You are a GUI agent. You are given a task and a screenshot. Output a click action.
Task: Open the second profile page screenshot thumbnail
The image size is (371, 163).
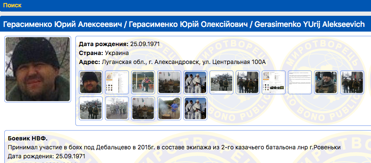pos(274,82)
